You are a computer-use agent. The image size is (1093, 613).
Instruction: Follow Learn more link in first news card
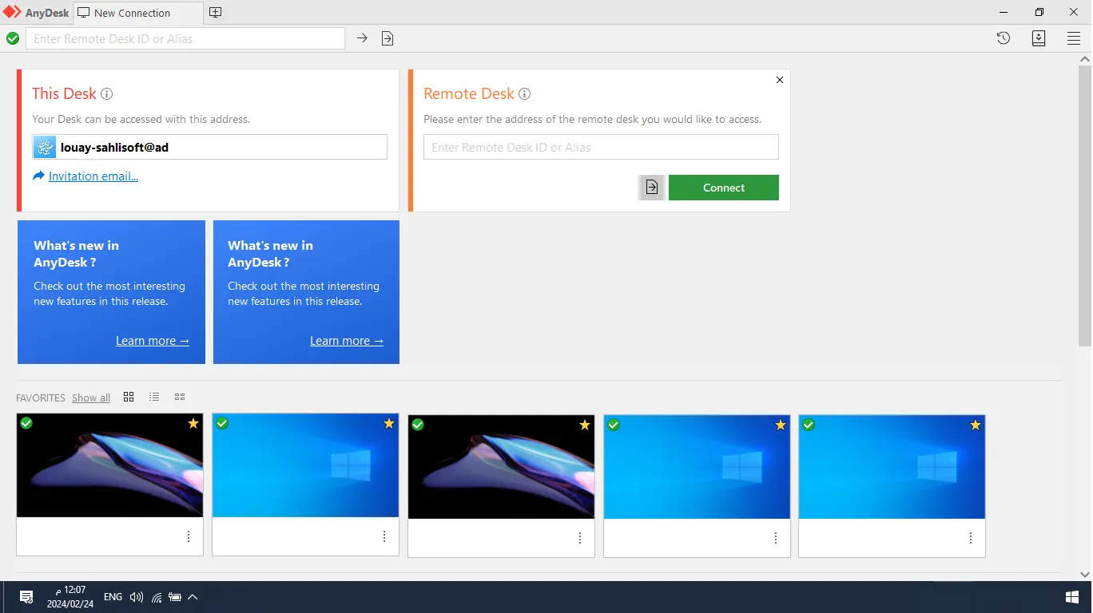pyautogui.click(x=153, y=341)
